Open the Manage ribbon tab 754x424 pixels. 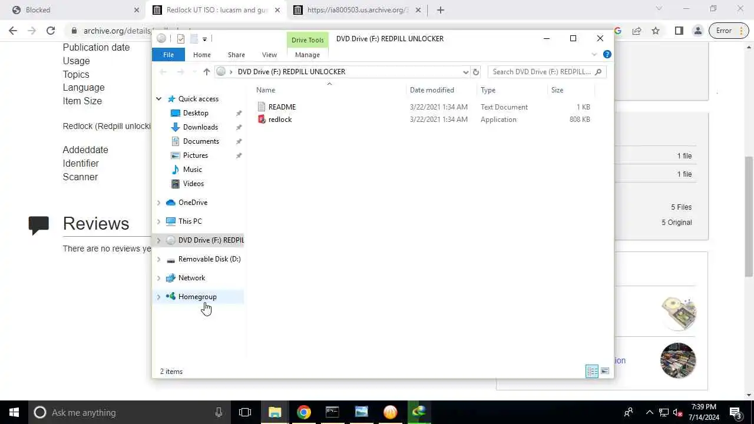point(307,55)
